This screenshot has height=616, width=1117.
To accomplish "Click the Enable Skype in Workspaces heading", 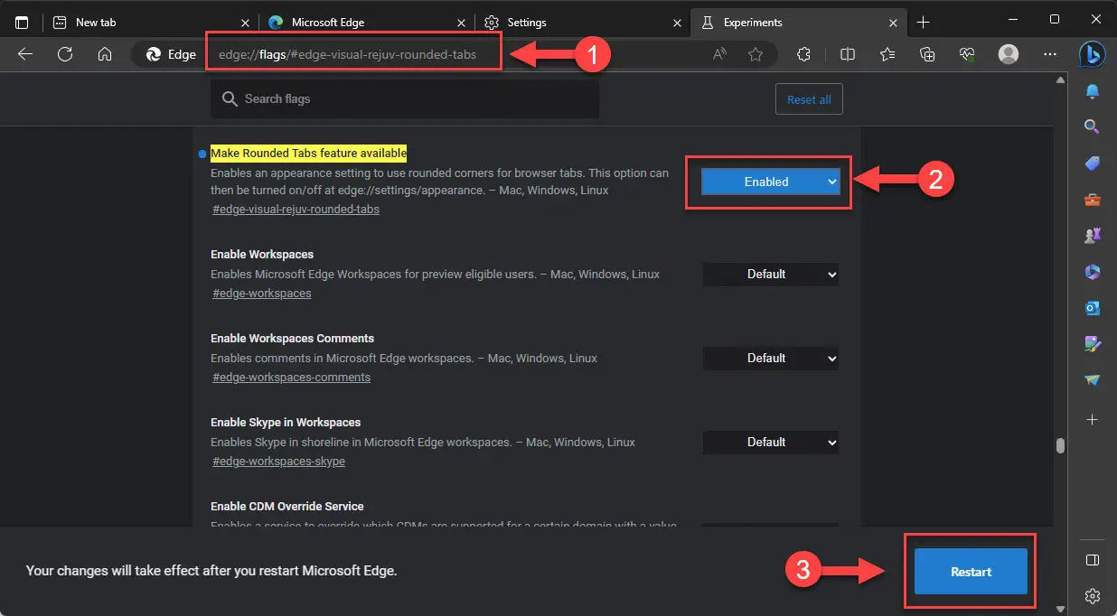I will [286, 422].
